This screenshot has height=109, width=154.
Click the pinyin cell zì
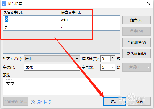click(90, 27)
